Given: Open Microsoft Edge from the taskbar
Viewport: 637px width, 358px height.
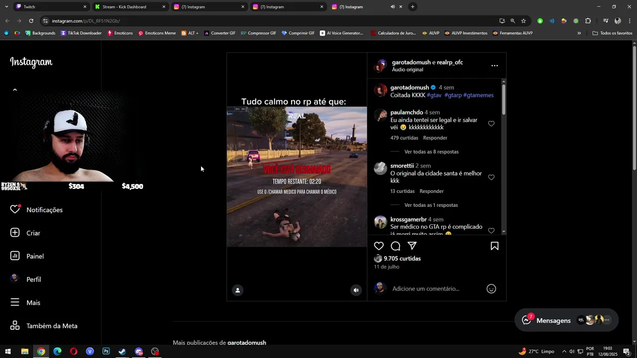Looking at the screenshot, I should (x=57, y=352).
